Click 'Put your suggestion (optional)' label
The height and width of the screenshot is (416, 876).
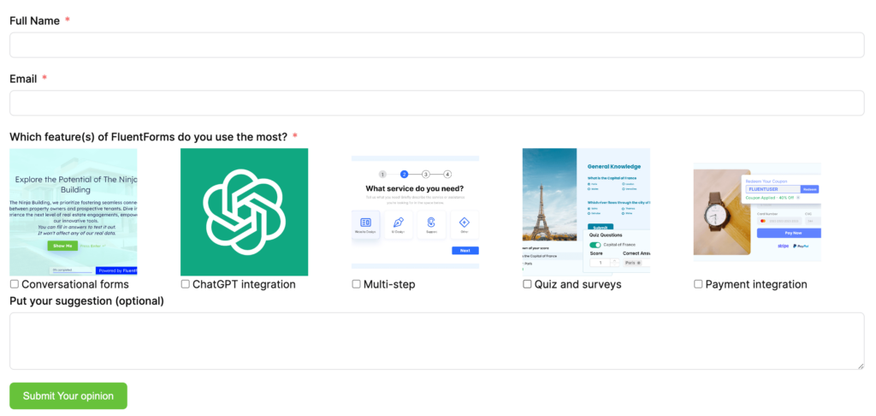pos(86,301)
